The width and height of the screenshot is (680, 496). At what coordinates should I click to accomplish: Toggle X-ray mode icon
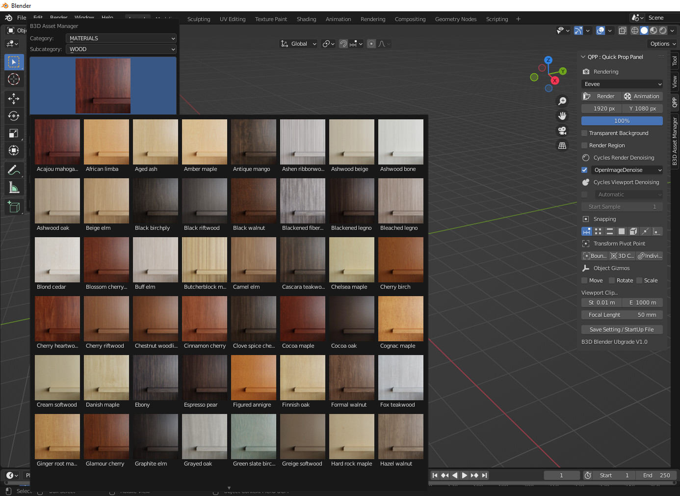pos(622,30)
